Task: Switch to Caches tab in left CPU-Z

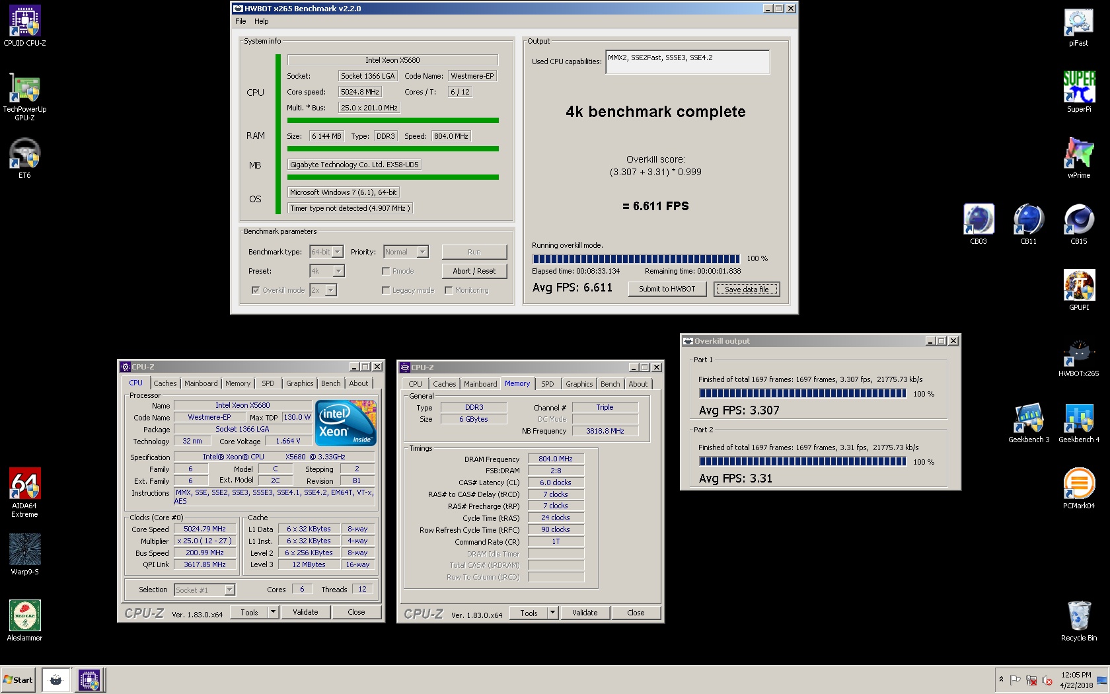Action: click(x=165, y=383)
